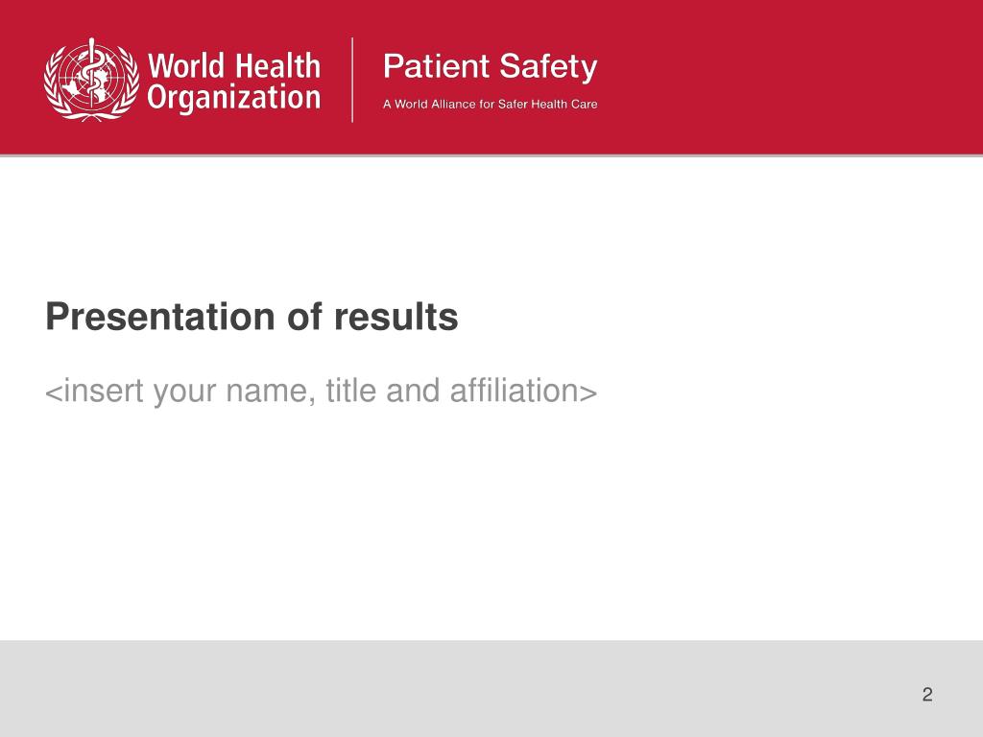The width and height of the screenshot is (983, 737).
Task: Click the insert your name placeholder text
Action: point(321,392)
